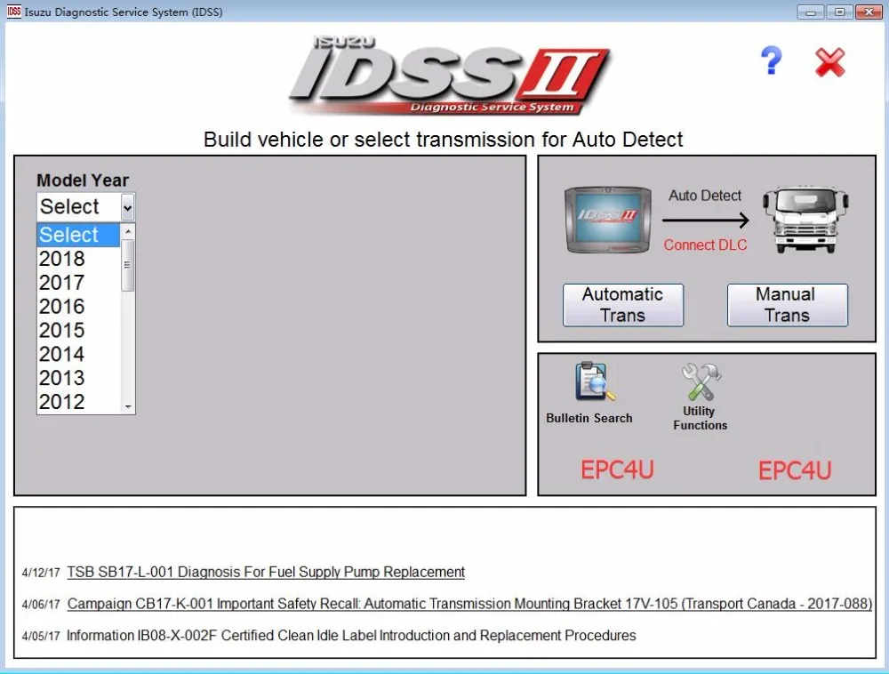
Task: Click Information IB08-X-002F Clean Idle Label entry
Action: click(x=351, y=636)
